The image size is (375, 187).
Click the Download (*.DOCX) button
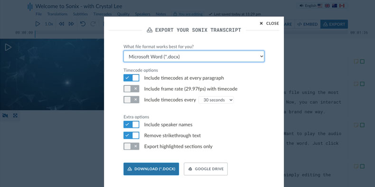[x=151, y=169]
